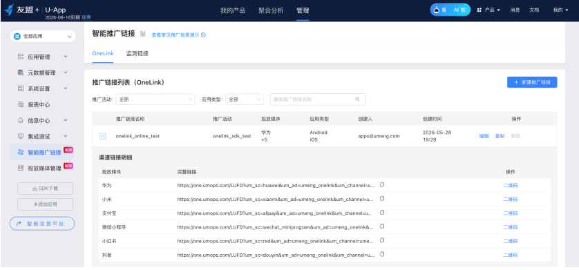
Task: Open the AI assistant robot icon
Action: pyautogui.click(x=437, y=10)
